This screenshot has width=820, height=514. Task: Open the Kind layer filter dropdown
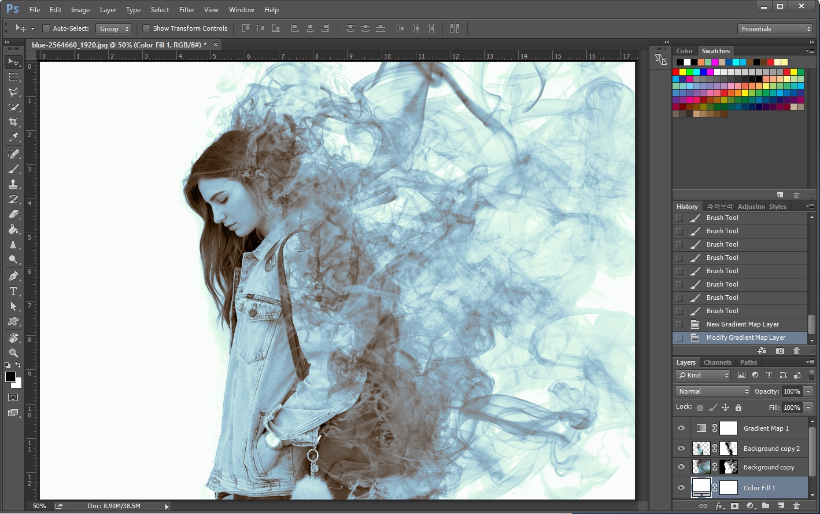[703, 375]
